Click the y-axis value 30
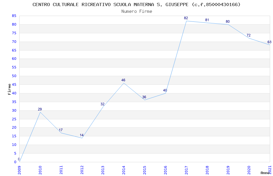Image resolution: width=273 pixels, height=176 pixels. pyautogui.click(x=14, y=111)
